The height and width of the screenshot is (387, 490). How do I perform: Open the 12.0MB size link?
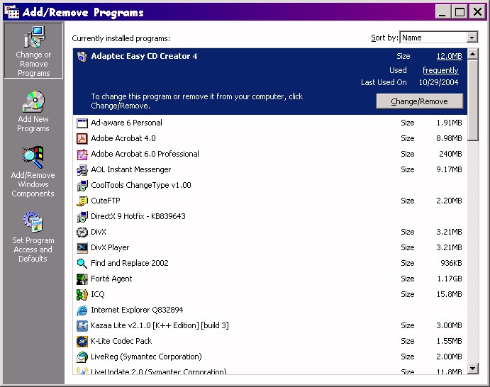click(x=449, y=56)
